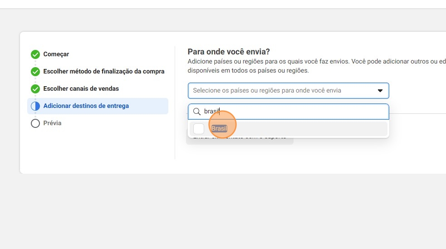This screenshot has width=446, height=249.
Task: Click the green check beside Escolher canais de vendas
Action: [x=35, y=89]
